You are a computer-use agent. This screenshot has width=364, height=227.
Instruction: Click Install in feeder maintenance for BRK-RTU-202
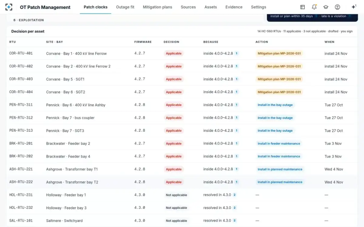tap(279, 156)
